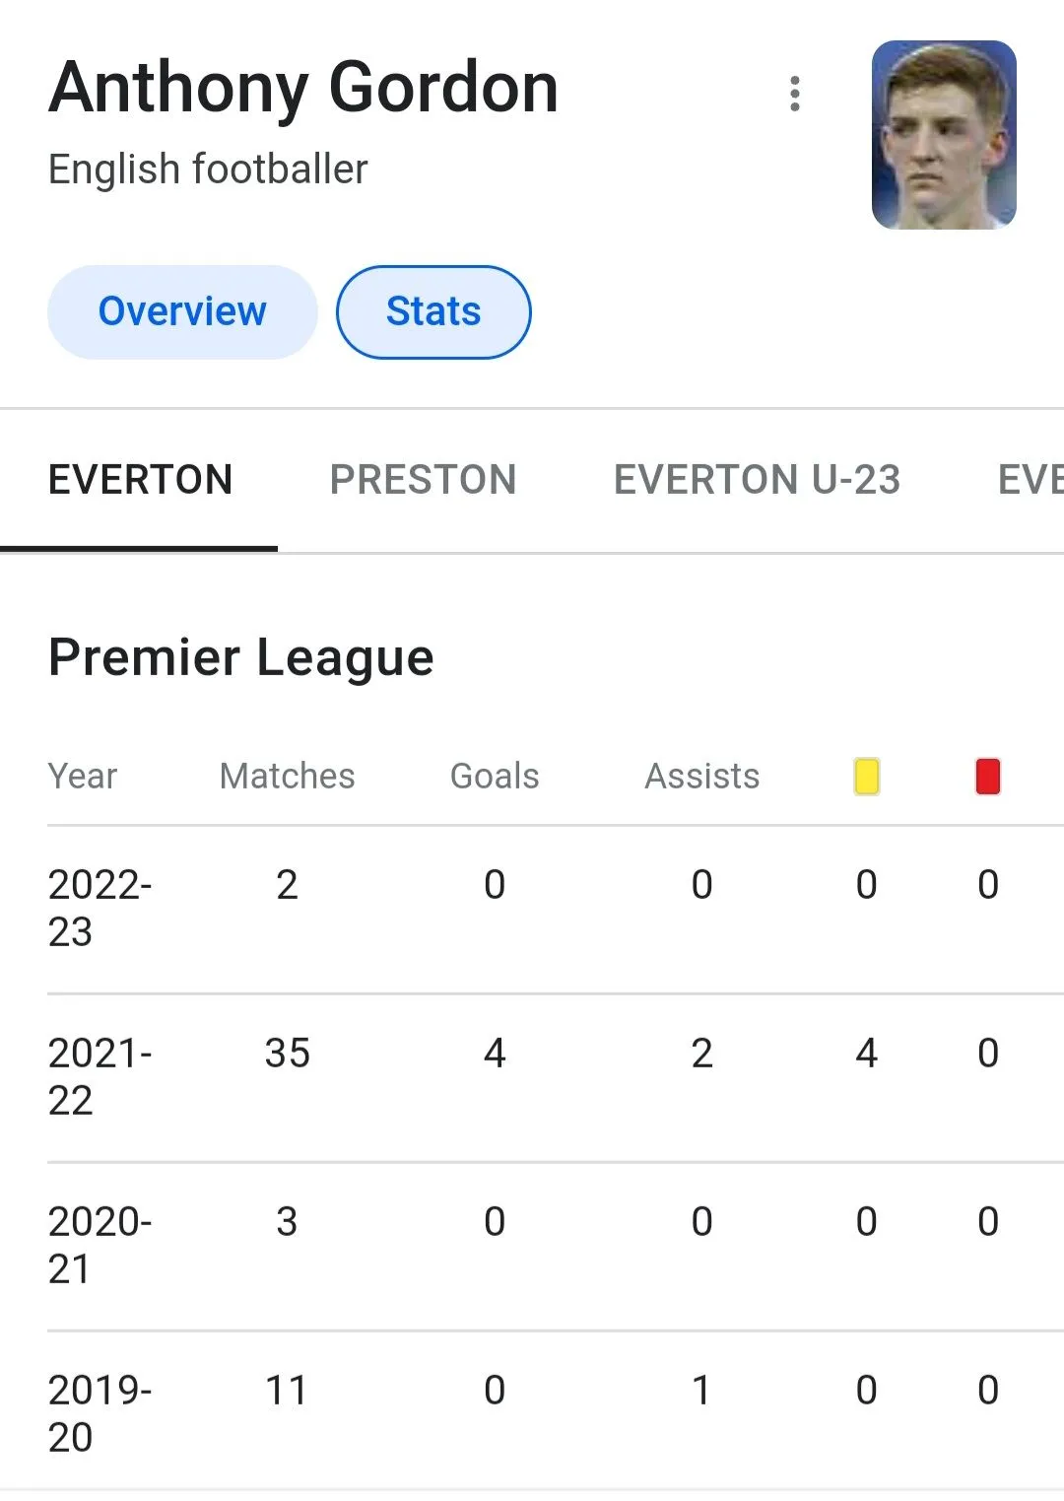Click the Premier League section heading
Screen dimensions: 1064x1501
[241, 657]
